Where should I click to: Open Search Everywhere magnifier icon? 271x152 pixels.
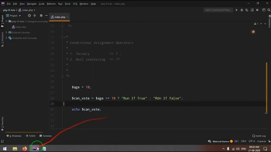click(x=269, y=10)
